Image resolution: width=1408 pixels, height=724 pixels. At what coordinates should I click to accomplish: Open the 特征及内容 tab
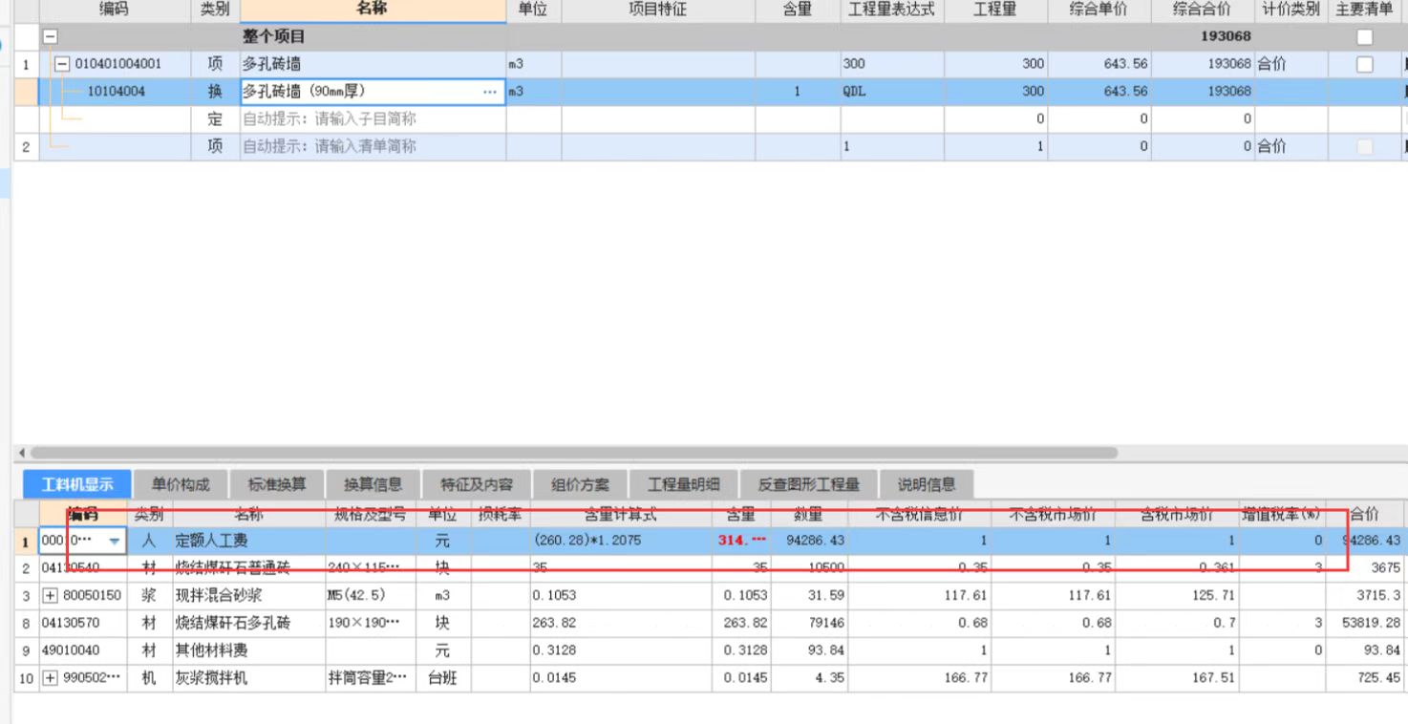coord(477,484)
